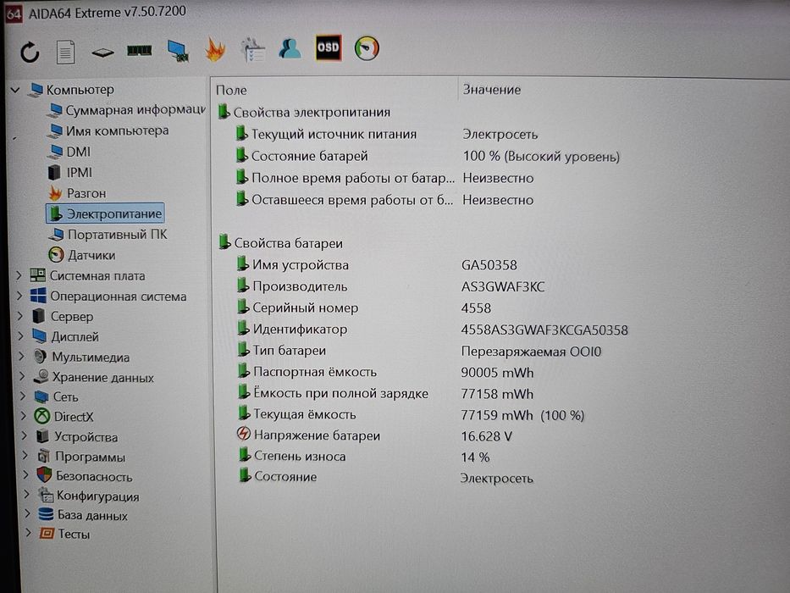Open the preferences checklist toolbar icon
This screenshot has height=593, width=790.
pos(252,49)
